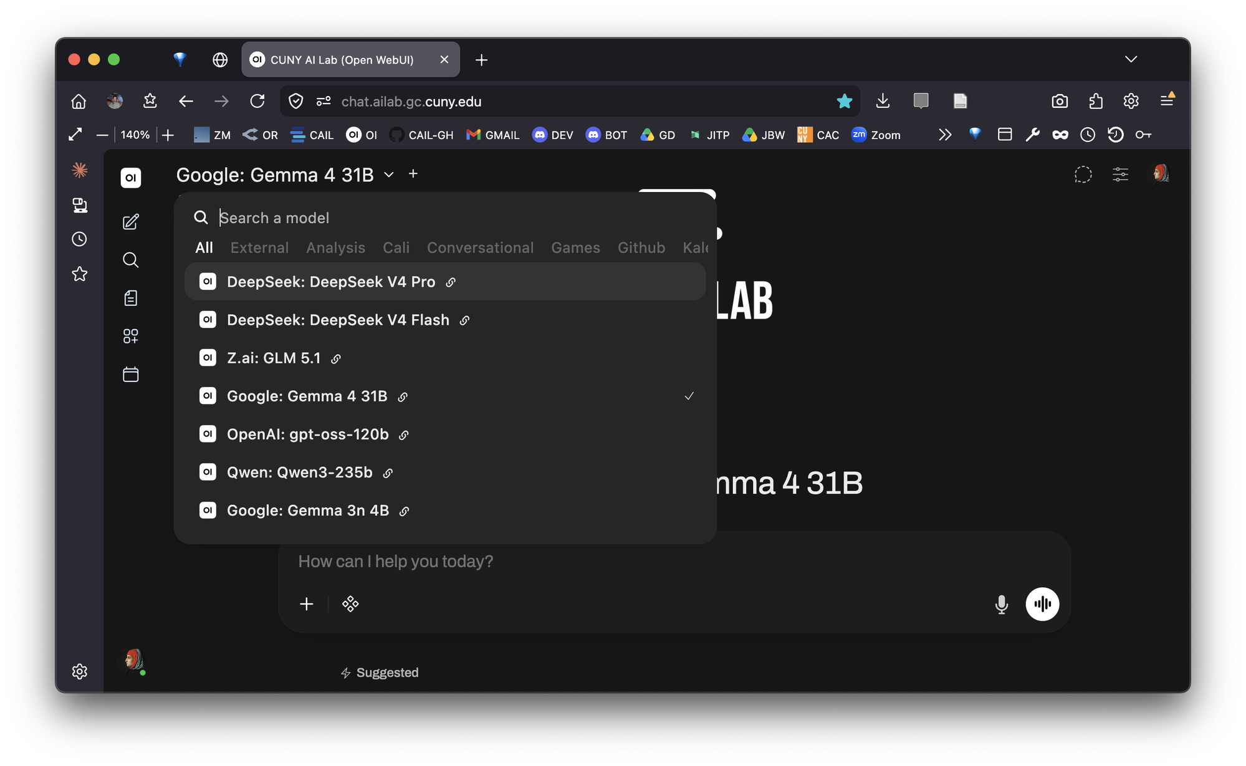This screenshot has height=766, width=1246.
Task: Open the calendar icon in sidebar
Action: (130, 374)
